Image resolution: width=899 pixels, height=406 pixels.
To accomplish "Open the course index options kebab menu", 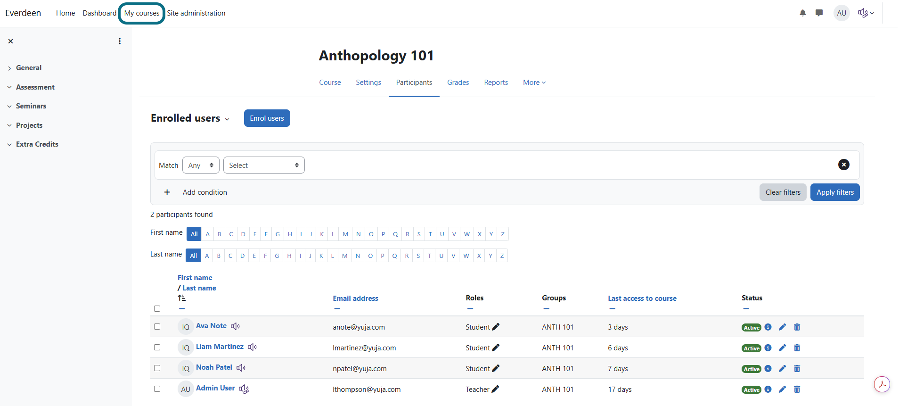I will click(x=120, y=41).
